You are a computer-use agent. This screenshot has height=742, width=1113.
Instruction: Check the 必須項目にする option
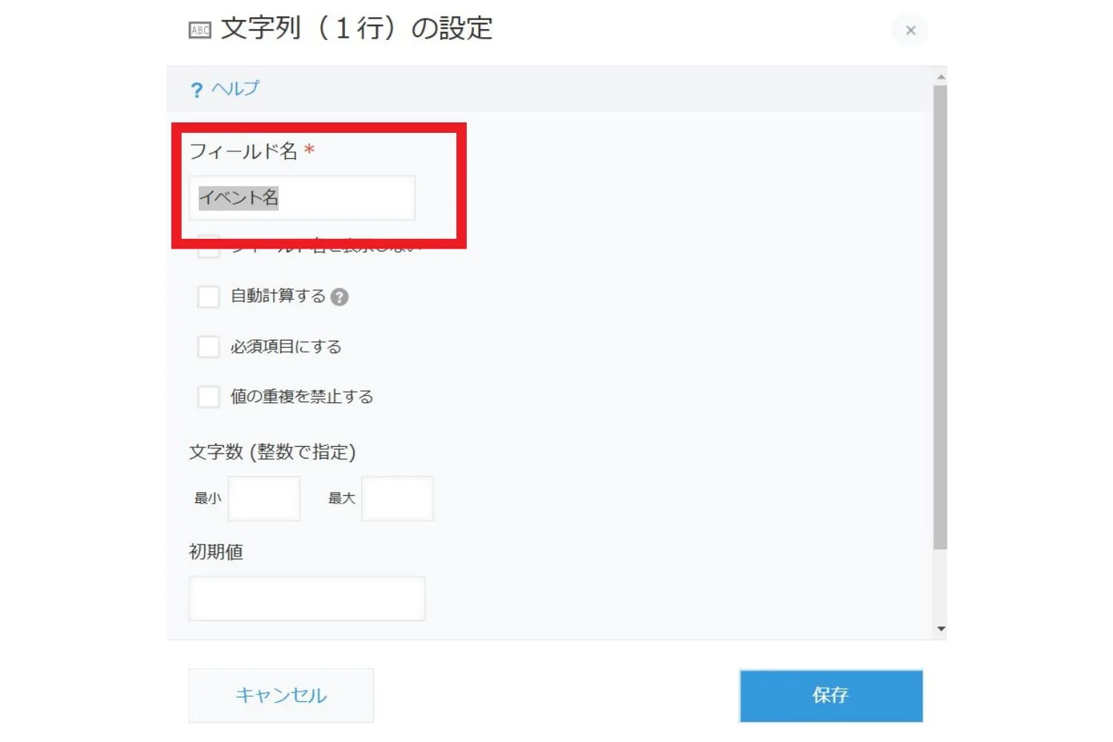point(209,347)
